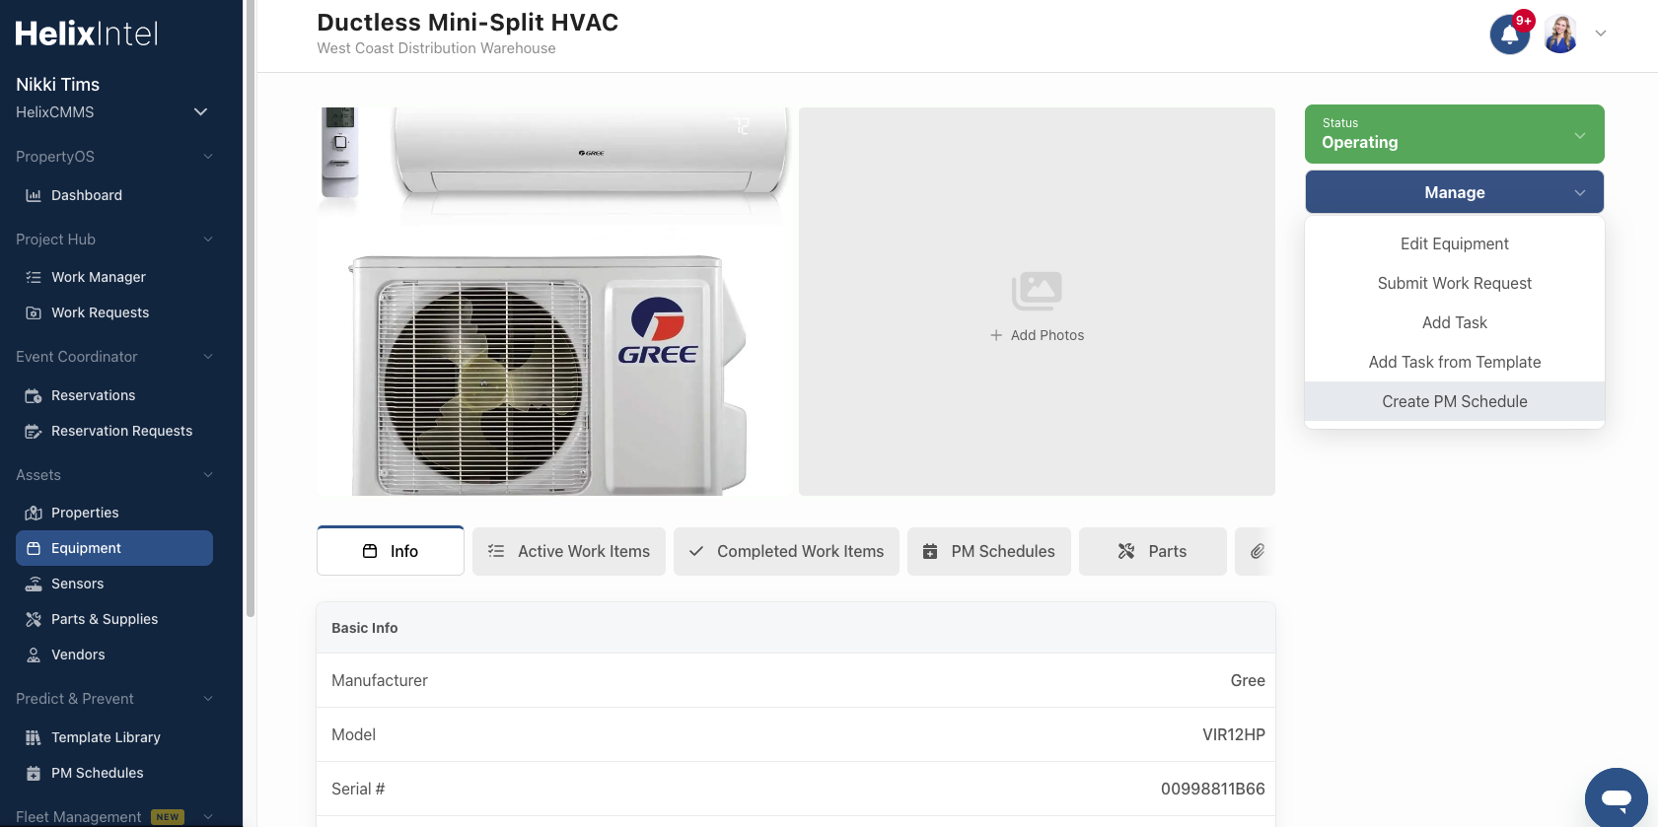
Task: Select Create PM Schedule option
Action: click(x=1454, y=401)
